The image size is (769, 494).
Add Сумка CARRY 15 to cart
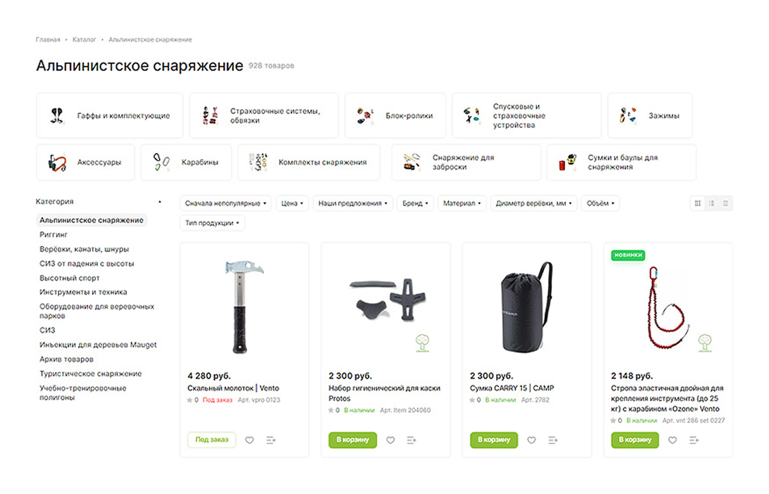click(494, 440)
